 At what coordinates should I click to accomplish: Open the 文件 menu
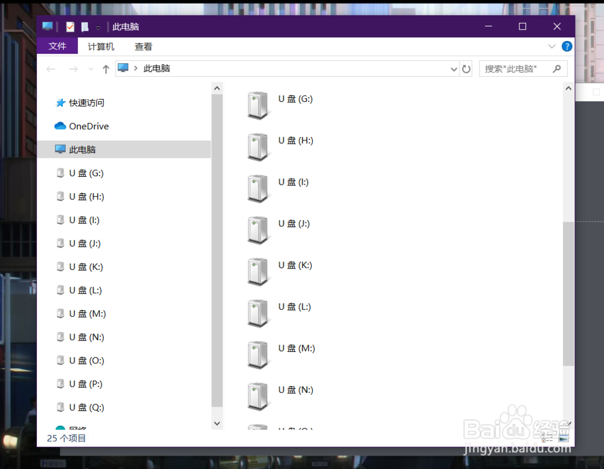pos(57,46)
